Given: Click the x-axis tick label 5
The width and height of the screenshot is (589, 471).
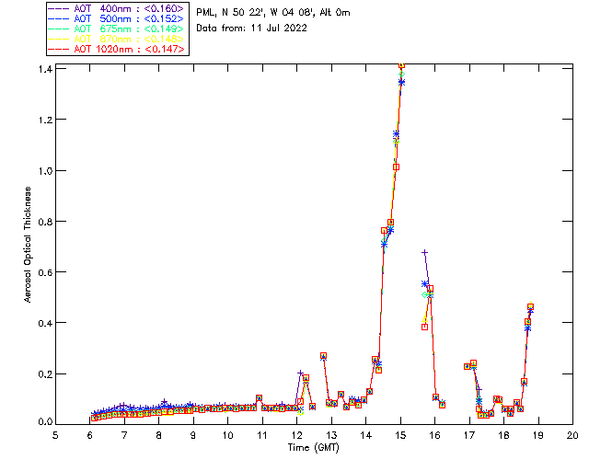Looking at the screenshot, I should pyautogui.click(x=55, y=435).
